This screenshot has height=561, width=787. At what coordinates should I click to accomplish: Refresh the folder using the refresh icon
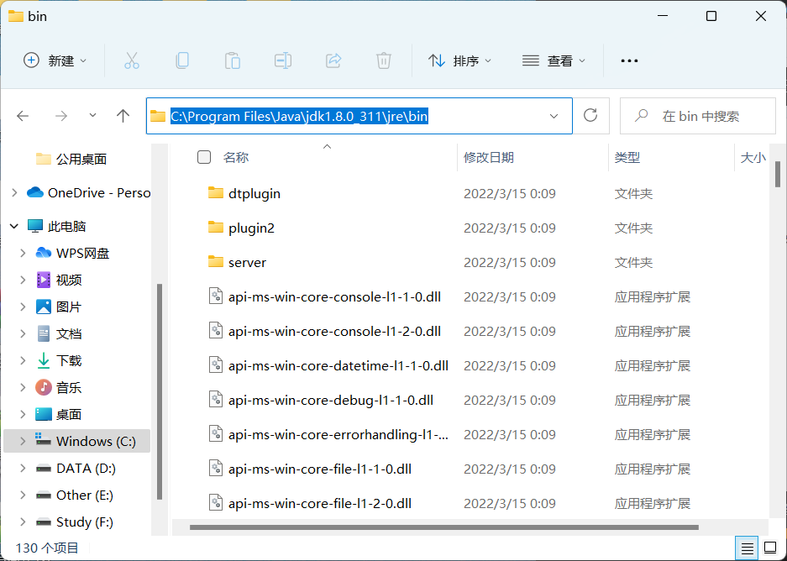[x=590, y=116]
